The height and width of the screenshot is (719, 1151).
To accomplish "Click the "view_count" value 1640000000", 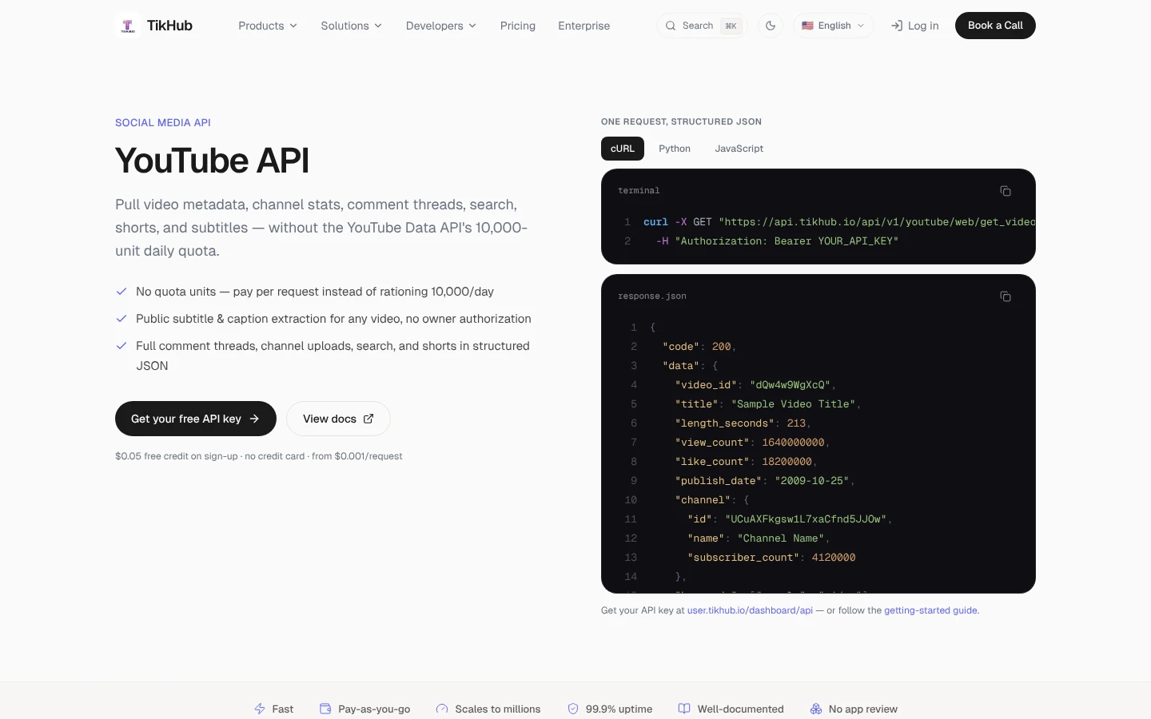I will [x=793, y=443].
